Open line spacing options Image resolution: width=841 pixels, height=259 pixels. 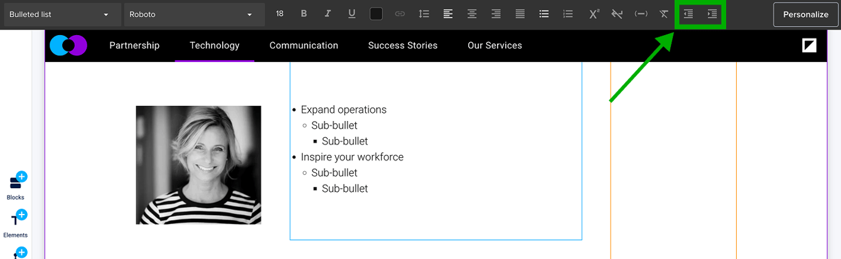[424, 14]
